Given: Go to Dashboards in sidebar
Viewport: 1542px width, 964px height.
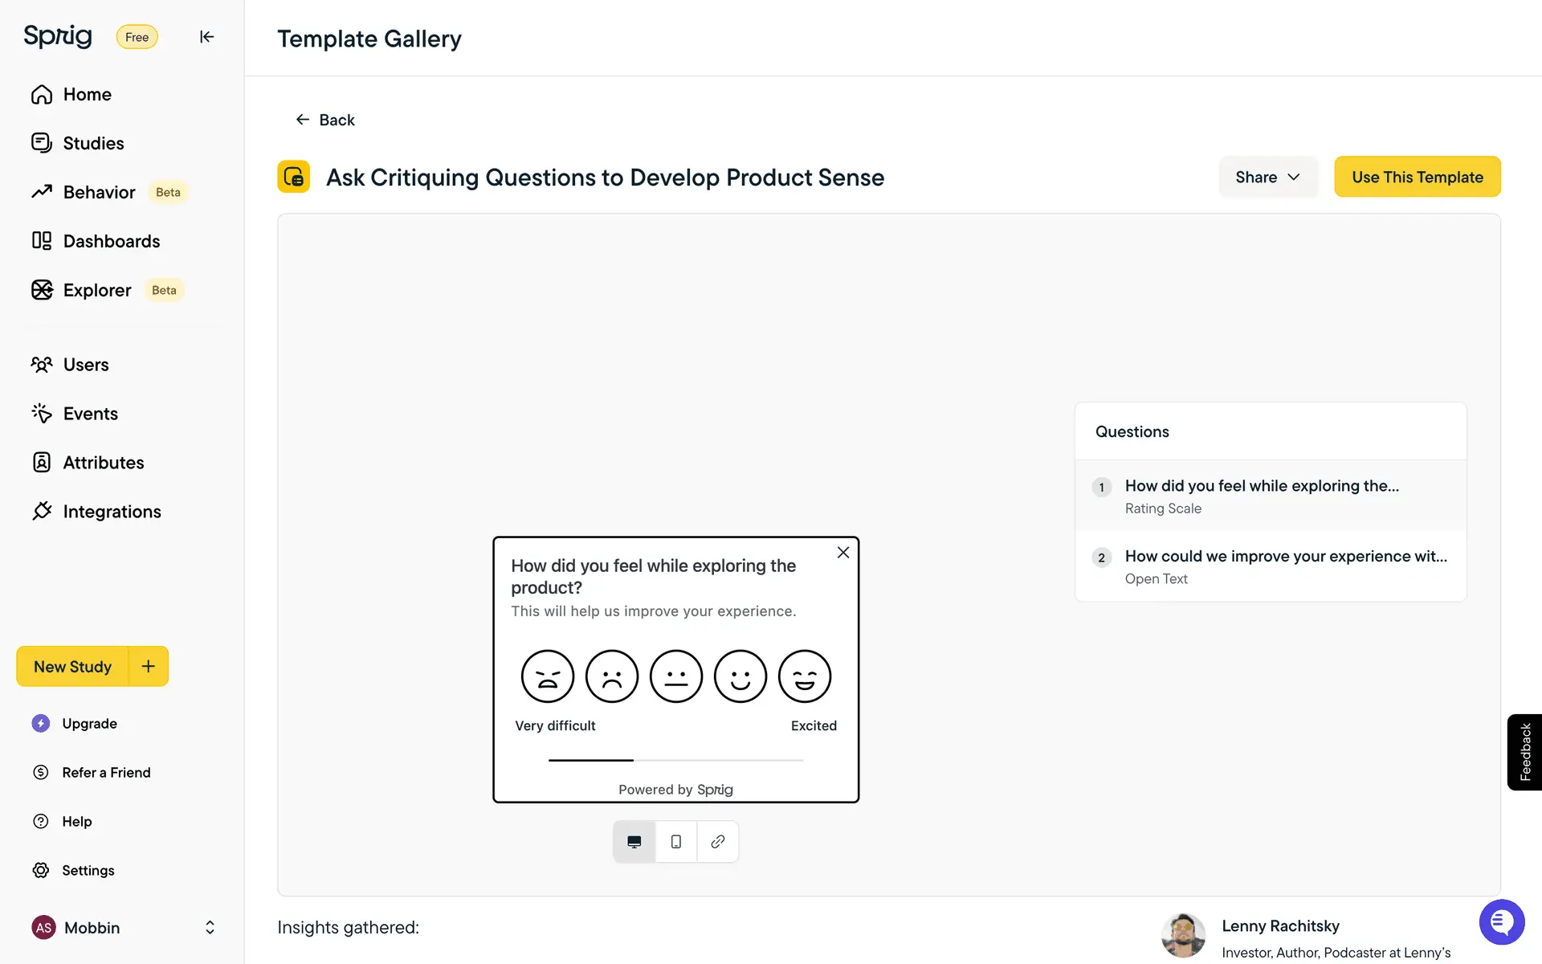Looking at the screenshot, I should (x=111, y=241).
